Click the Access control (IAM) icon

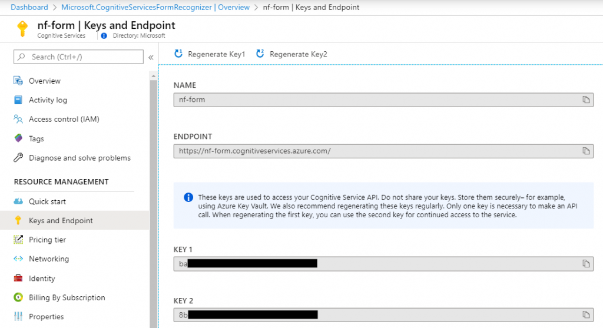click(18, 119)
